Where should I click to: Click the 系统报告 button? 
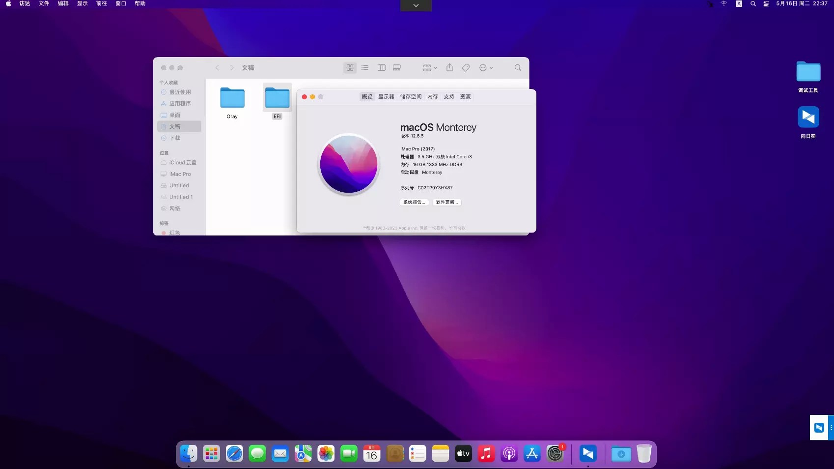[414, 202]
